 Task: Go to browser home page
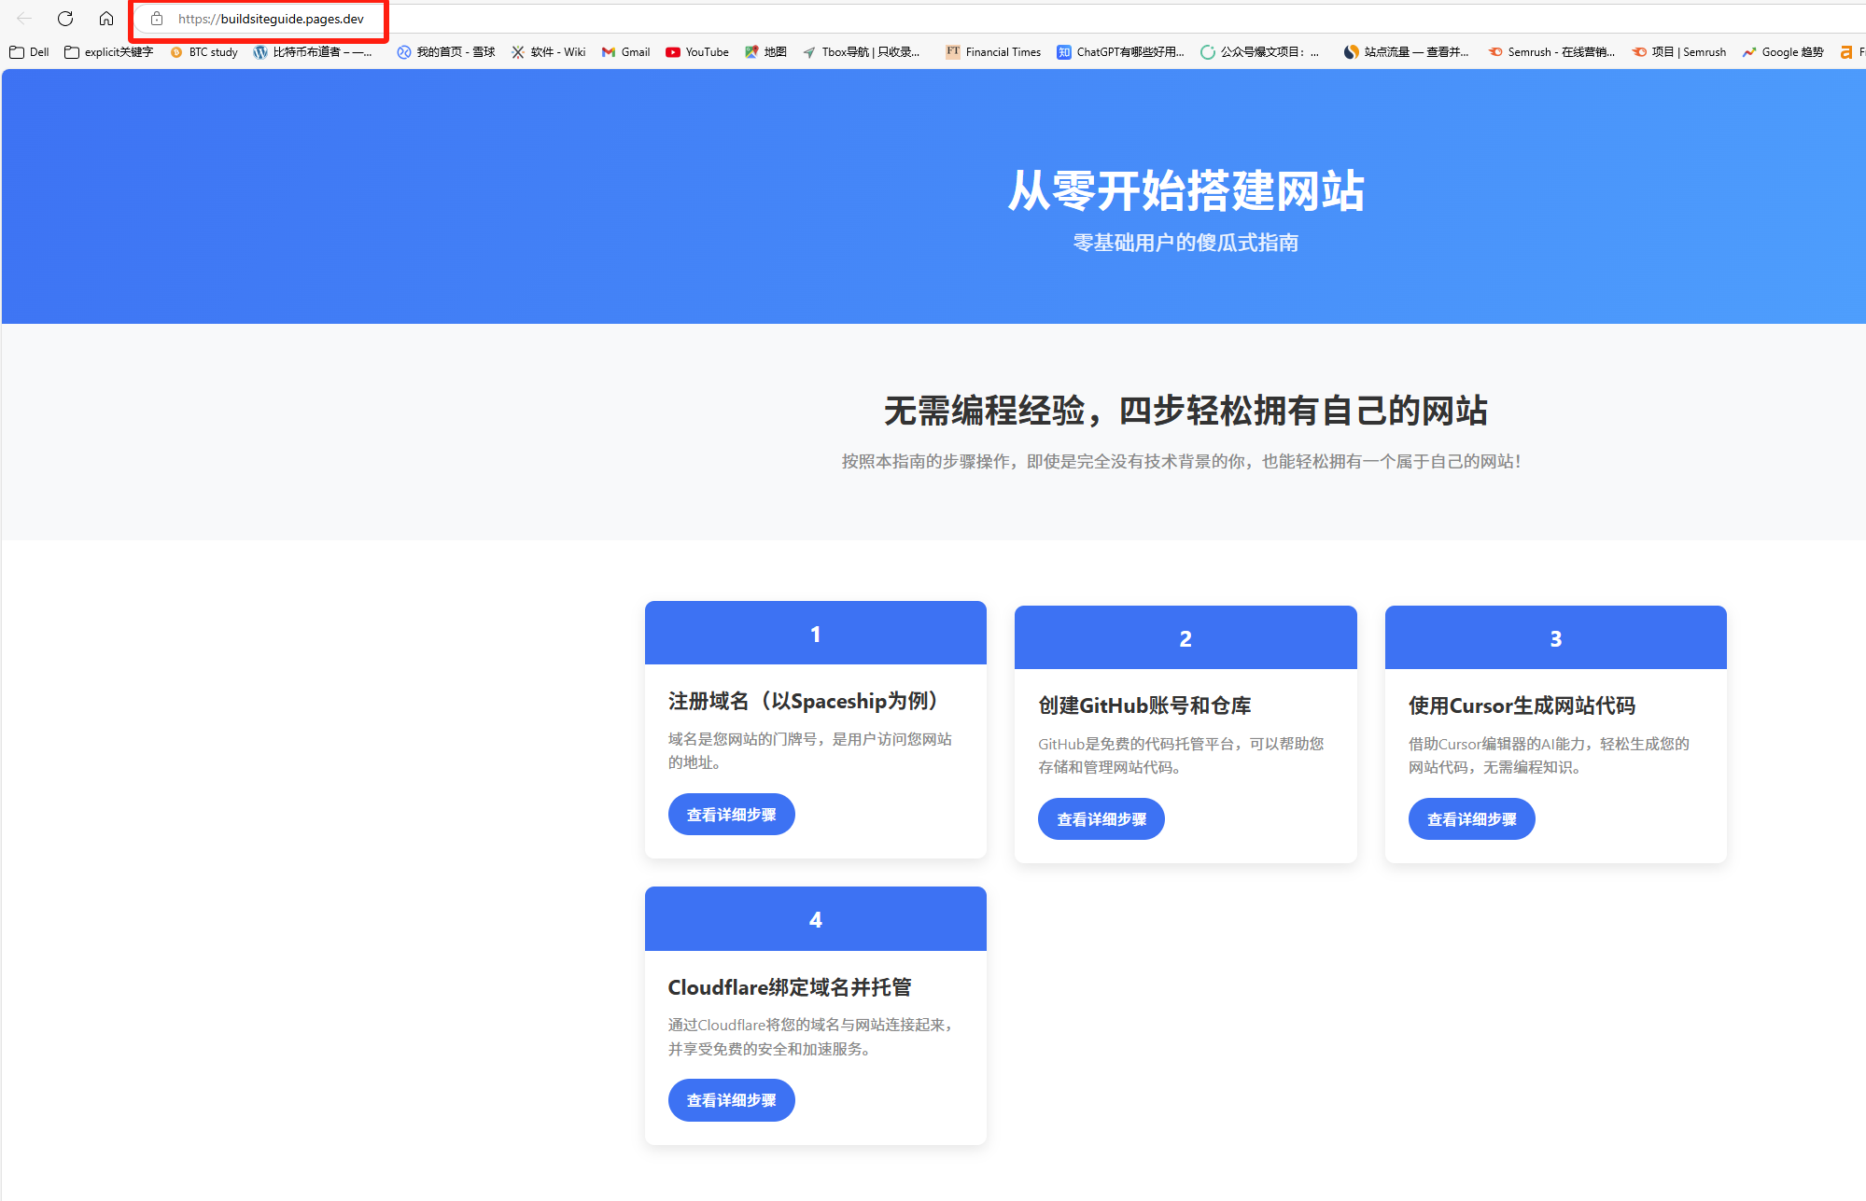click(106, 18)
